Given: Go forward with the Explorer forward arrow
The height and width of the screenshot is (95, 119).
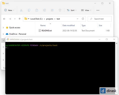Looking at the screenshot, I should (10, 19).
